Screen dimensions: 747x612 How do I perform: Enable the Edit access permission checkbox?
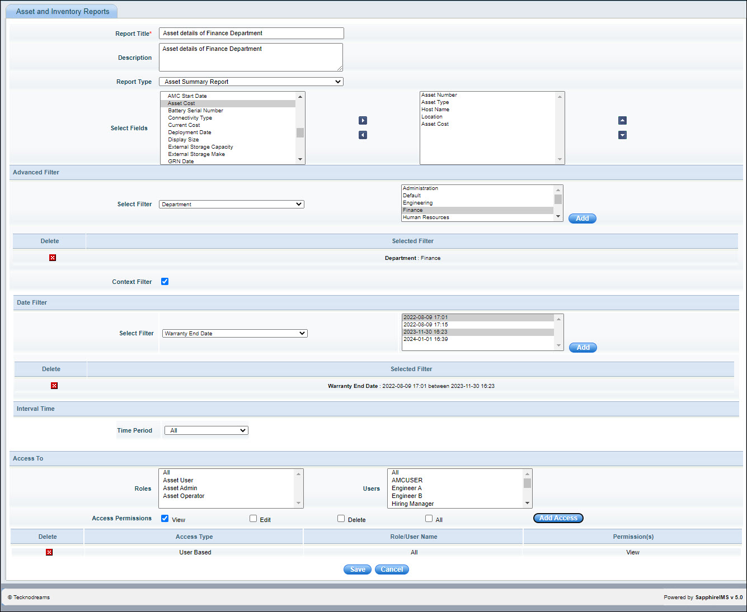253,519
